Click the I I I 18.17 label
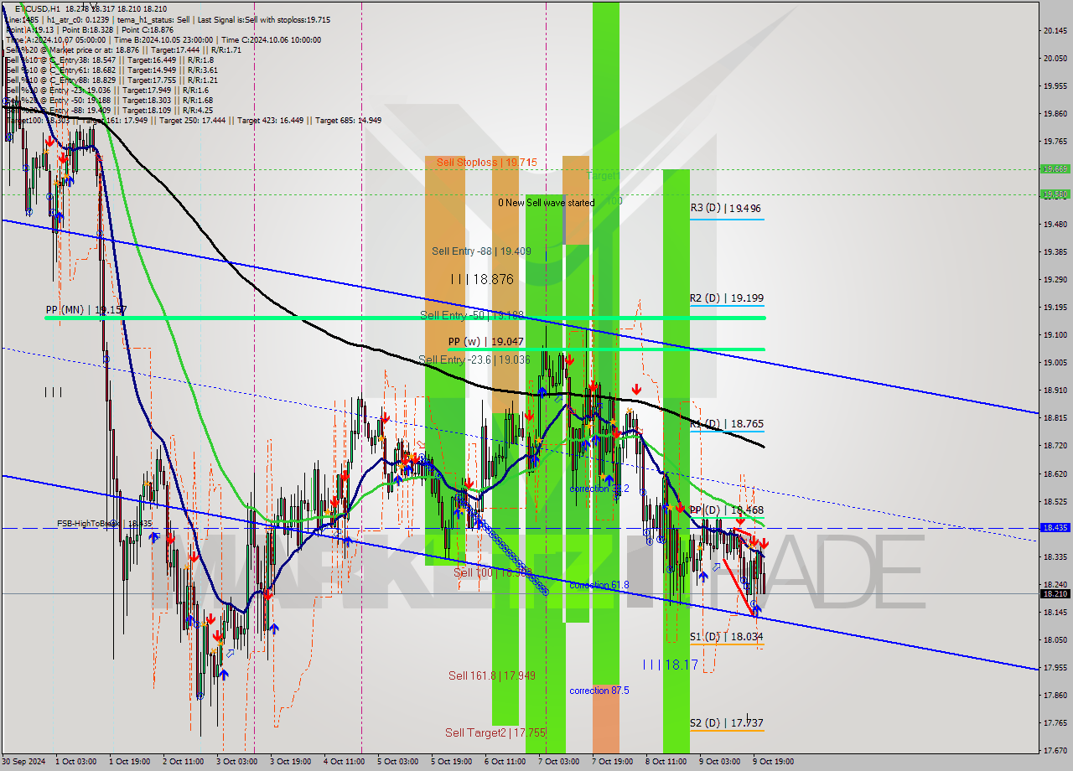Image resolution: width=1073 pixels, height=771 pixels. pyautogui.click(x=670, y=665)
